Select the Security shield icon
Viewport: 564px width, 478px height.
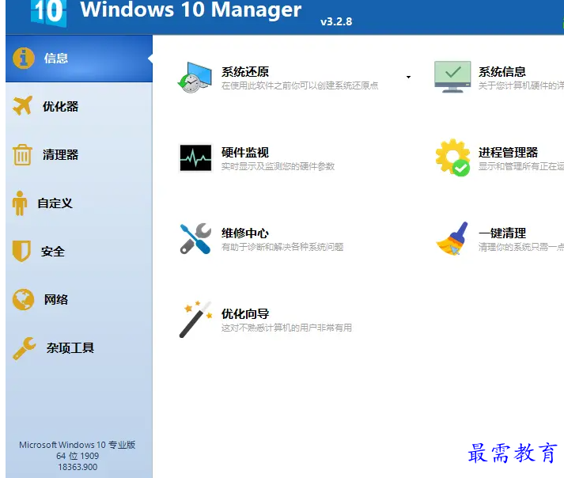pyautogui.click(x=21, y=251)
